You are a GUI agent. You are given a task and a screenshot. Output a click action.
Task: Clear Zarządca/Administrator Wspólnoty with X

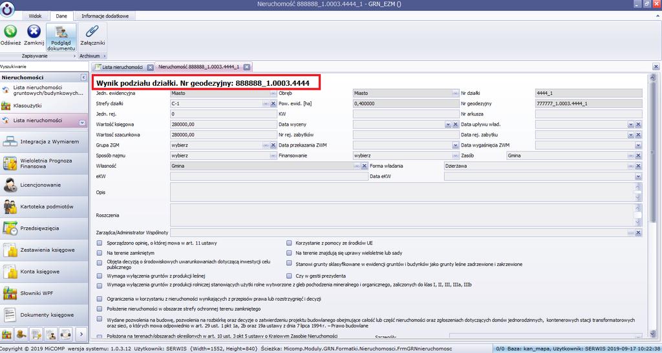638,232
